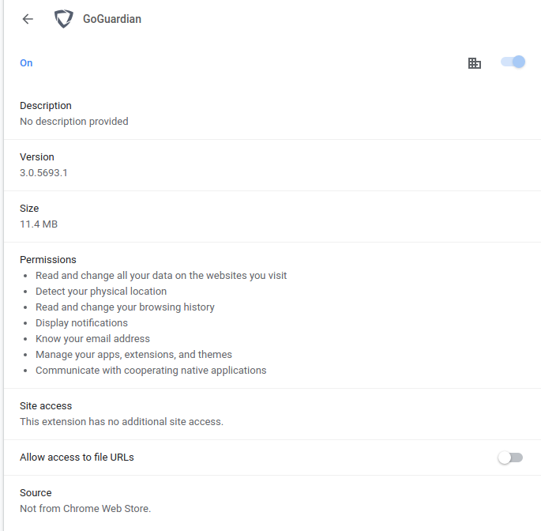Viewport: 541px width, 531px height.
Task: Click the Description heading
Action: coord(46,106)
